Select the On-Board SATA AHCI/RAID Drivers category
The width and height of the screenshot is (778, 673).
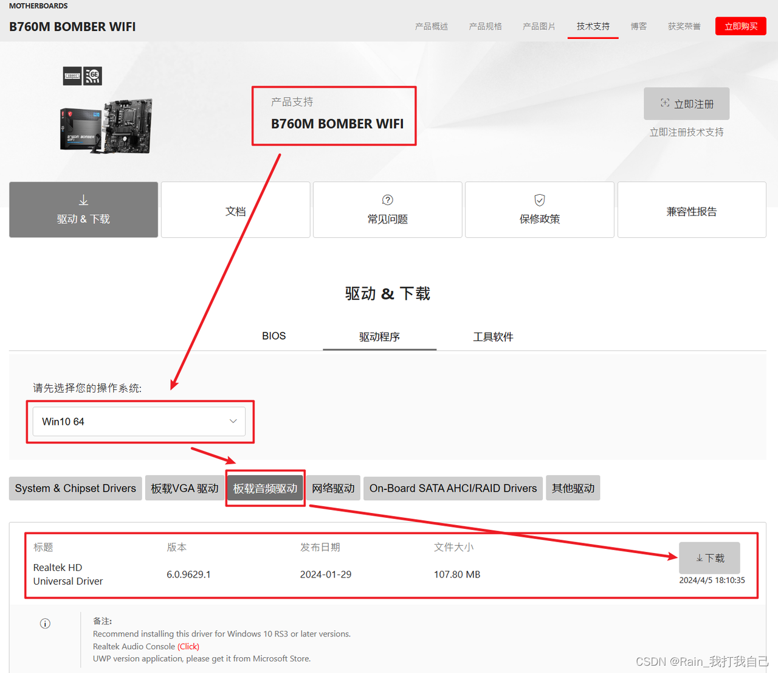click(453, 488)
